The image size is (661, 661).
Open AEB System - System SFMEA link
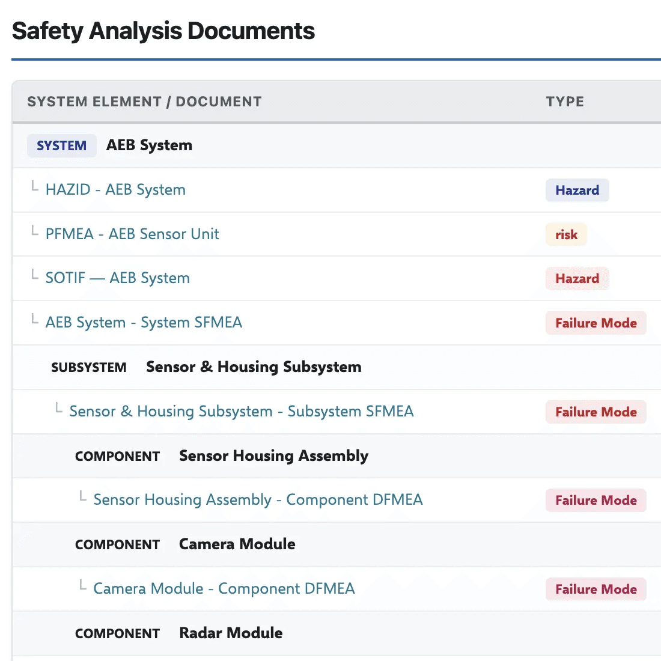pyautogui.click(x=144, y=323)
